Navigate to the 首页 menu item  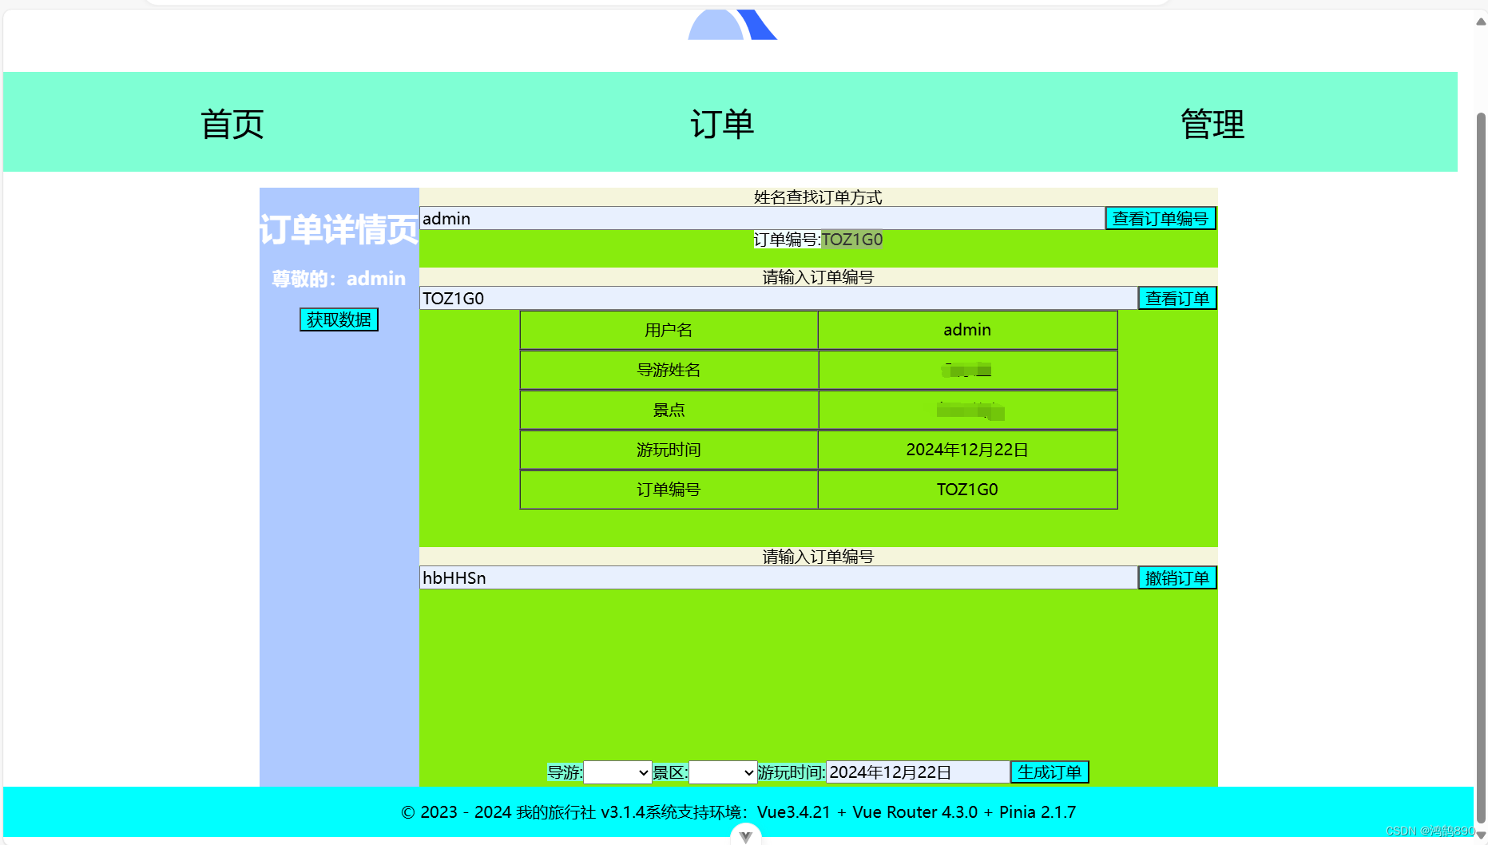click(x=232, y=123)
